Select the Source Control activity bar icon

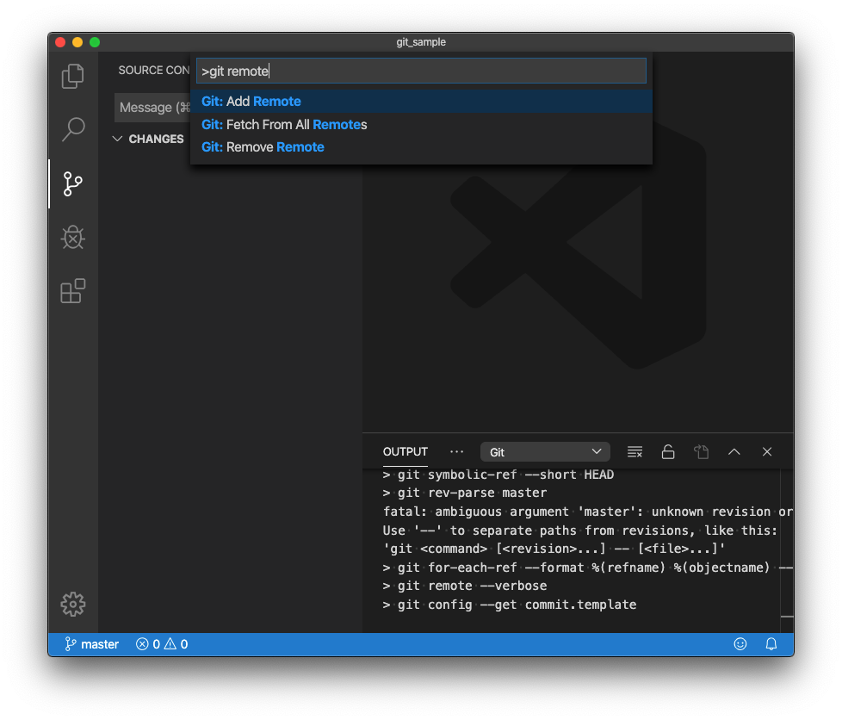(x=73, y=183)
